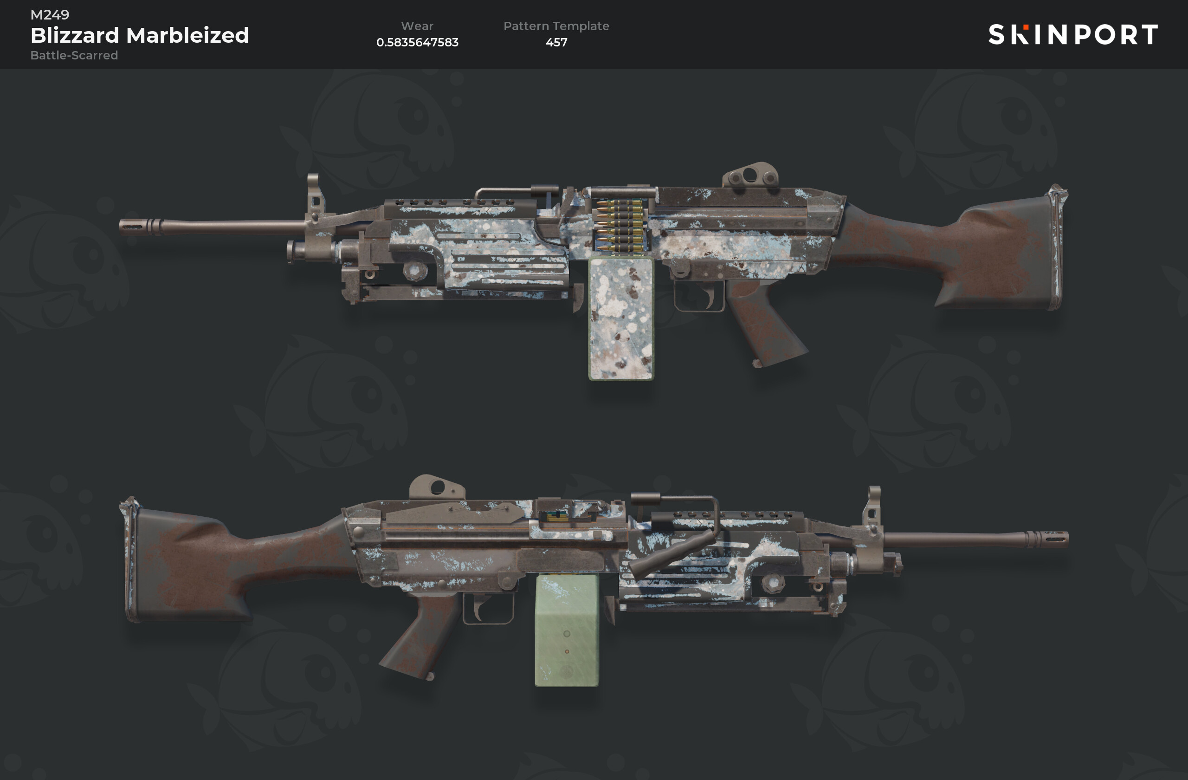The image size is (1188, 780).
Task: Click the green ammo box on bottom gun
Action: tap(567, 630)
